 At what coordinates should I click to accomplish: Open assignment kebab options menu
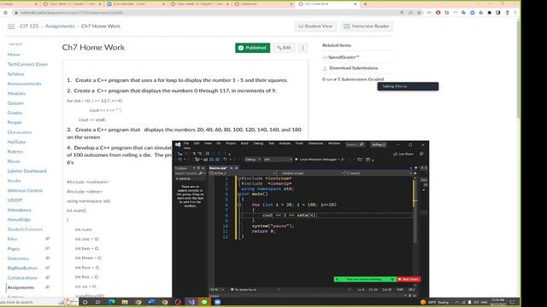(303, 48)
